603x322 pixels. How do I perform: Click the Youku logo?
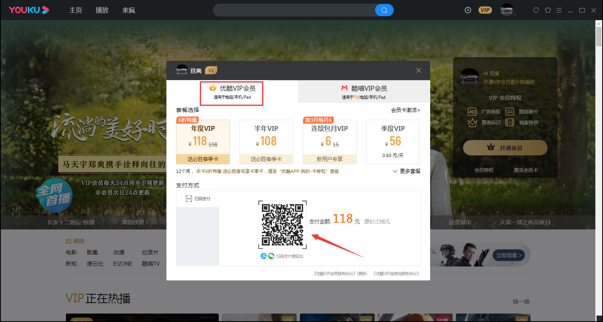pos(28,10)
